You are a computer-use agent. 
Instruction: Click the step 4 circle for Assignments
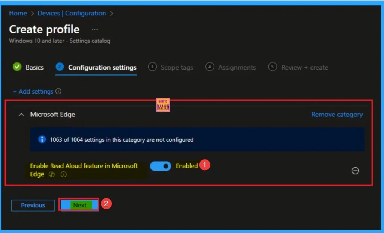tap(210, 67)
